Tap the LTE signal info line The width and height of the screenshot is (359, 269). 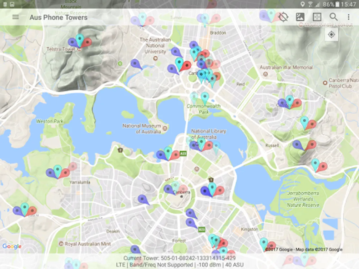(180, 265)
